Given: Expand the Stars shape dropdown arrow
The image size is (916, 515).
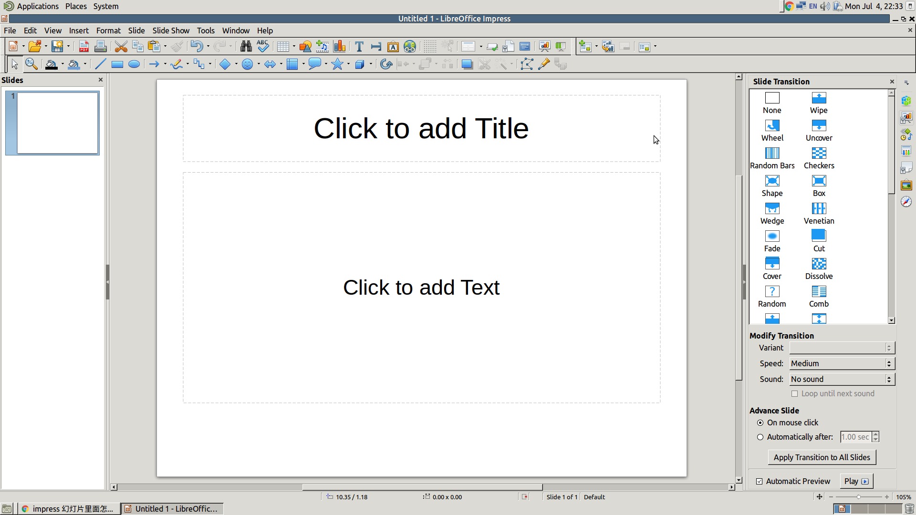Looking at the screenshot, I should pyautogui.click(x=349, y=64).
